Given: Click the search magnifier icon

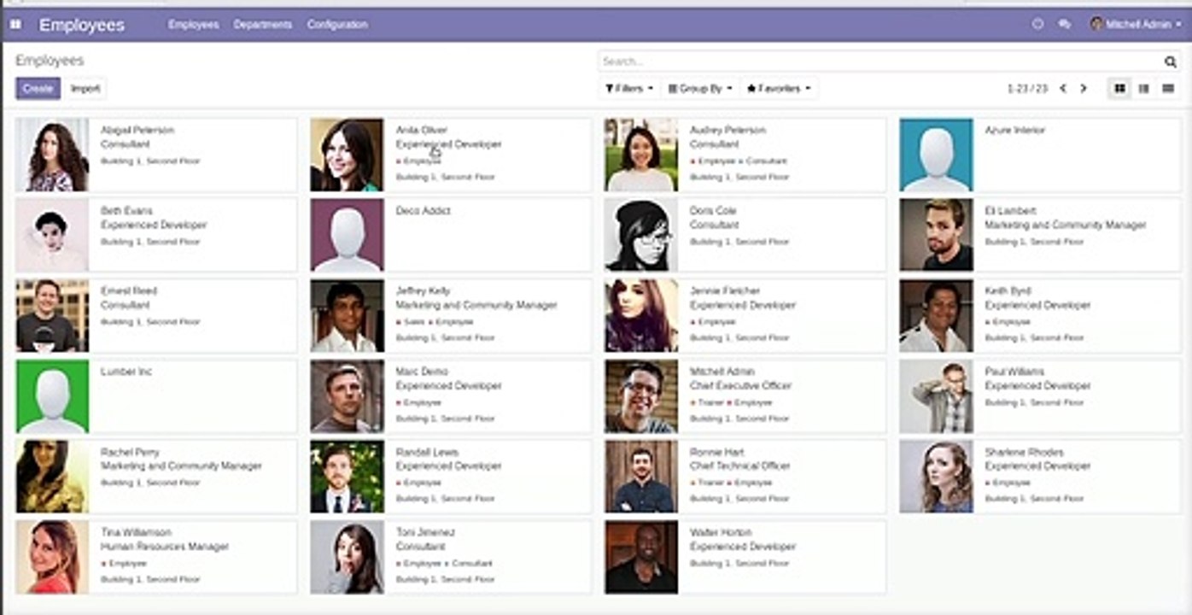Looking at the screenshot, I should coord(1170,61).
